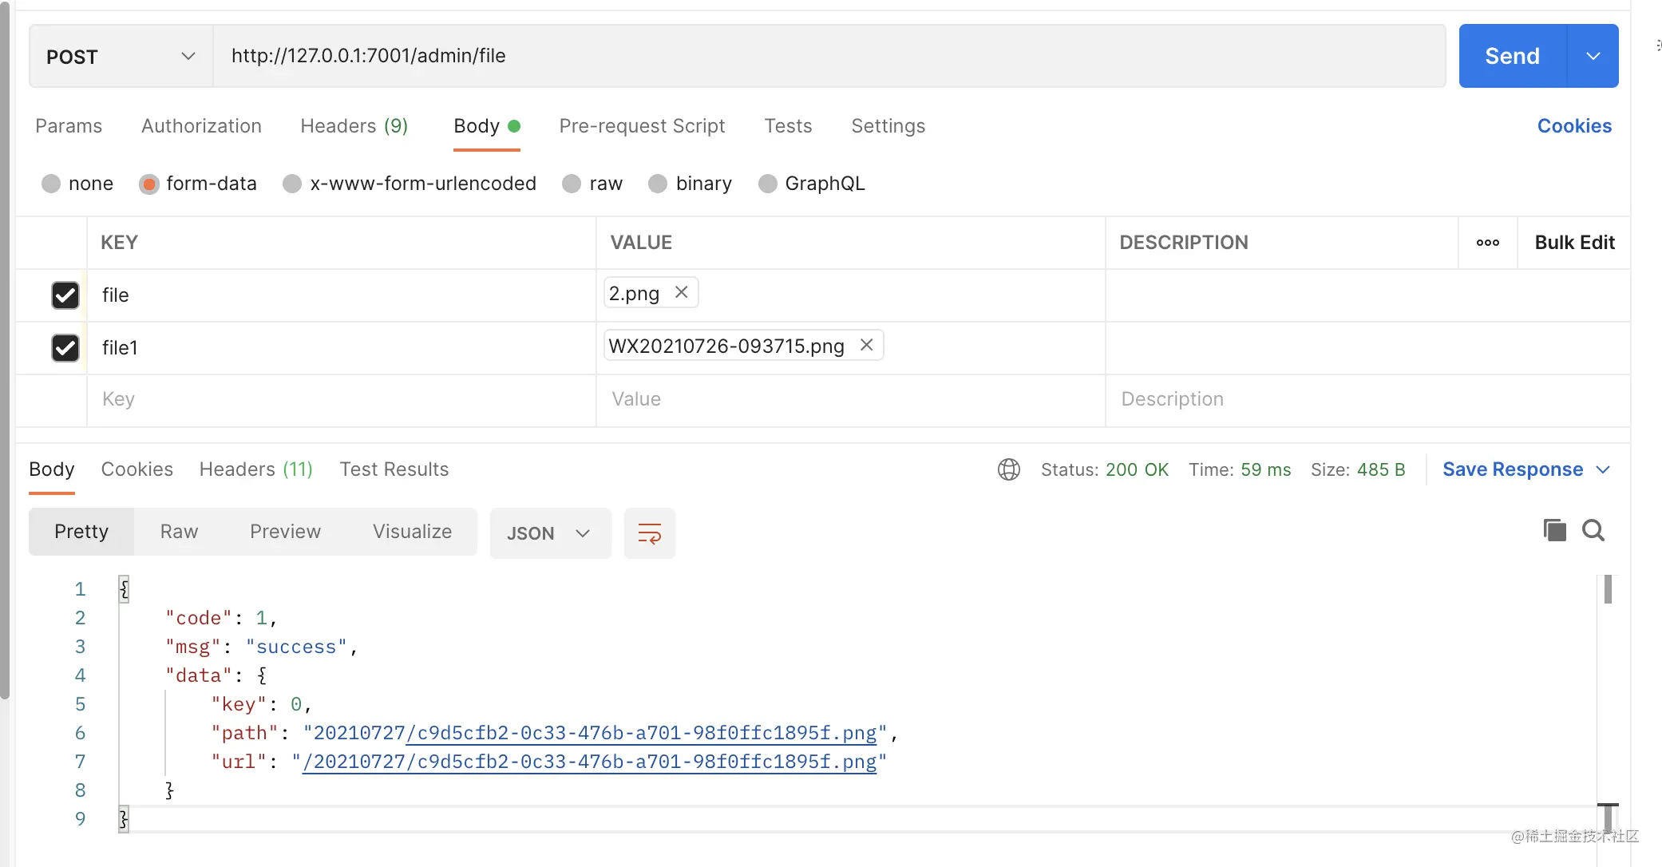Toggle line wrap in response viewer
The image size is (1662, 867).
click(x=650, y=533)
